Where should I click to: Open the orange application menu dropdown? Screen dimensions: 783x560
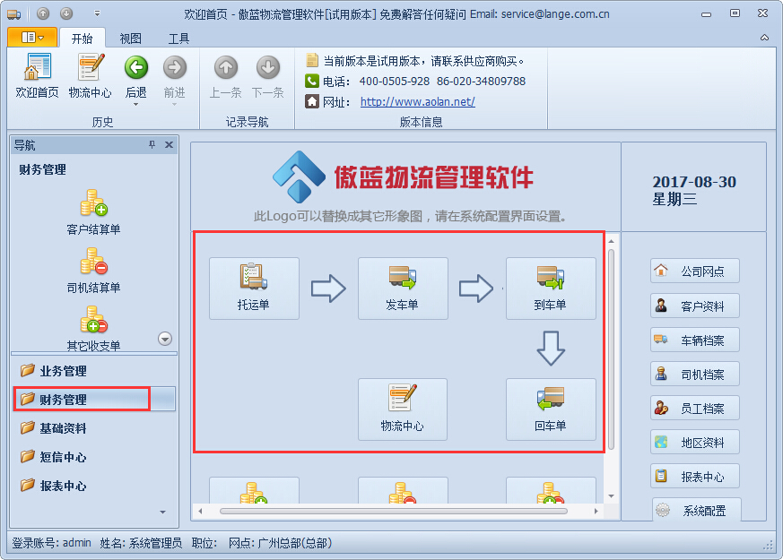32,38
